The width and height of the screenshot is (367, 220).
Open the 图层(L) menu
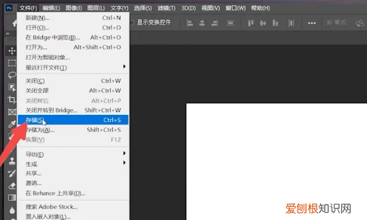[x=96, y=8]
